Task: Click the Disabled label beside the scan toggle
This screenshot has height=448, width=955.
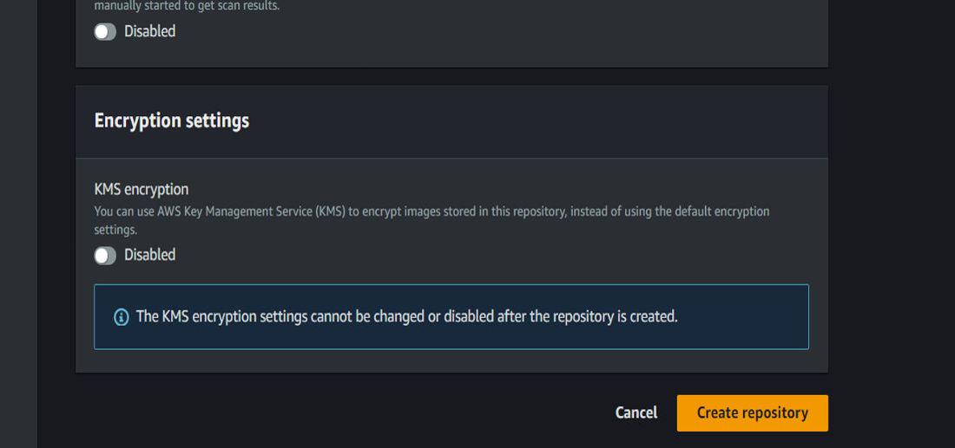Action: point(149,32)
